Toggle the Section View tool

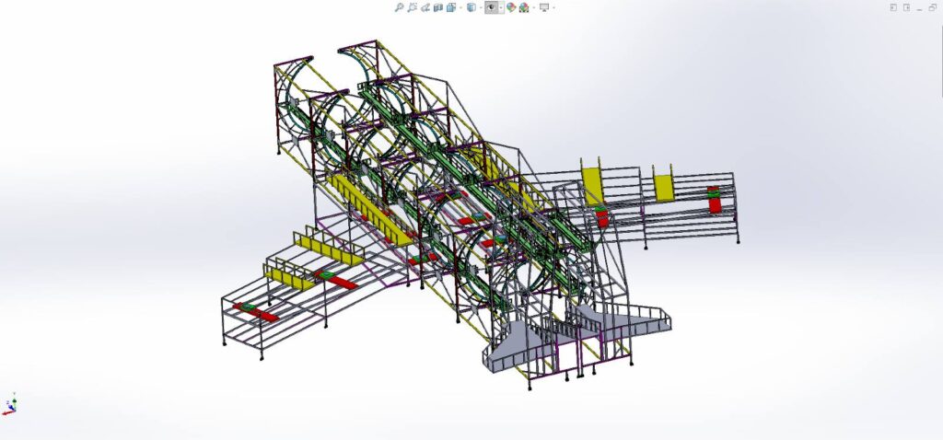click(x=438, y=7)
